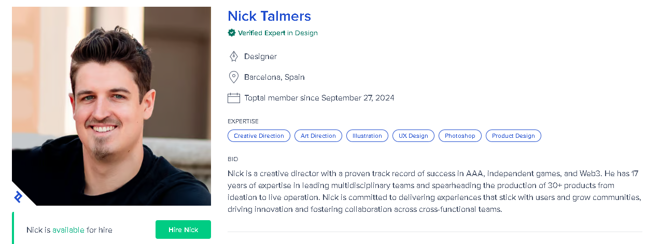
Task: Click the Toptal member since date text
Action: [319, 98]
